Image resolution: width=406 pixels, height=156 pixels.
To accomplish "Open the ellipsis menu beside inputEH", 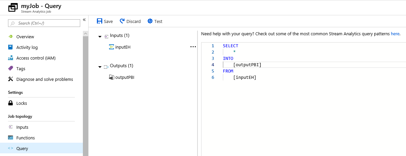I will pyautogui.click(x=193, y=47).
